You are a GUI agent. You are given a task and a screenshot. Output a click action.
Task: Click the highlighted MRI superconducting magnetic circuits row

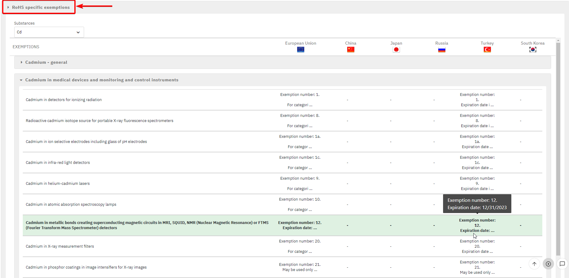pyautogui.click(x=147, y=225)
